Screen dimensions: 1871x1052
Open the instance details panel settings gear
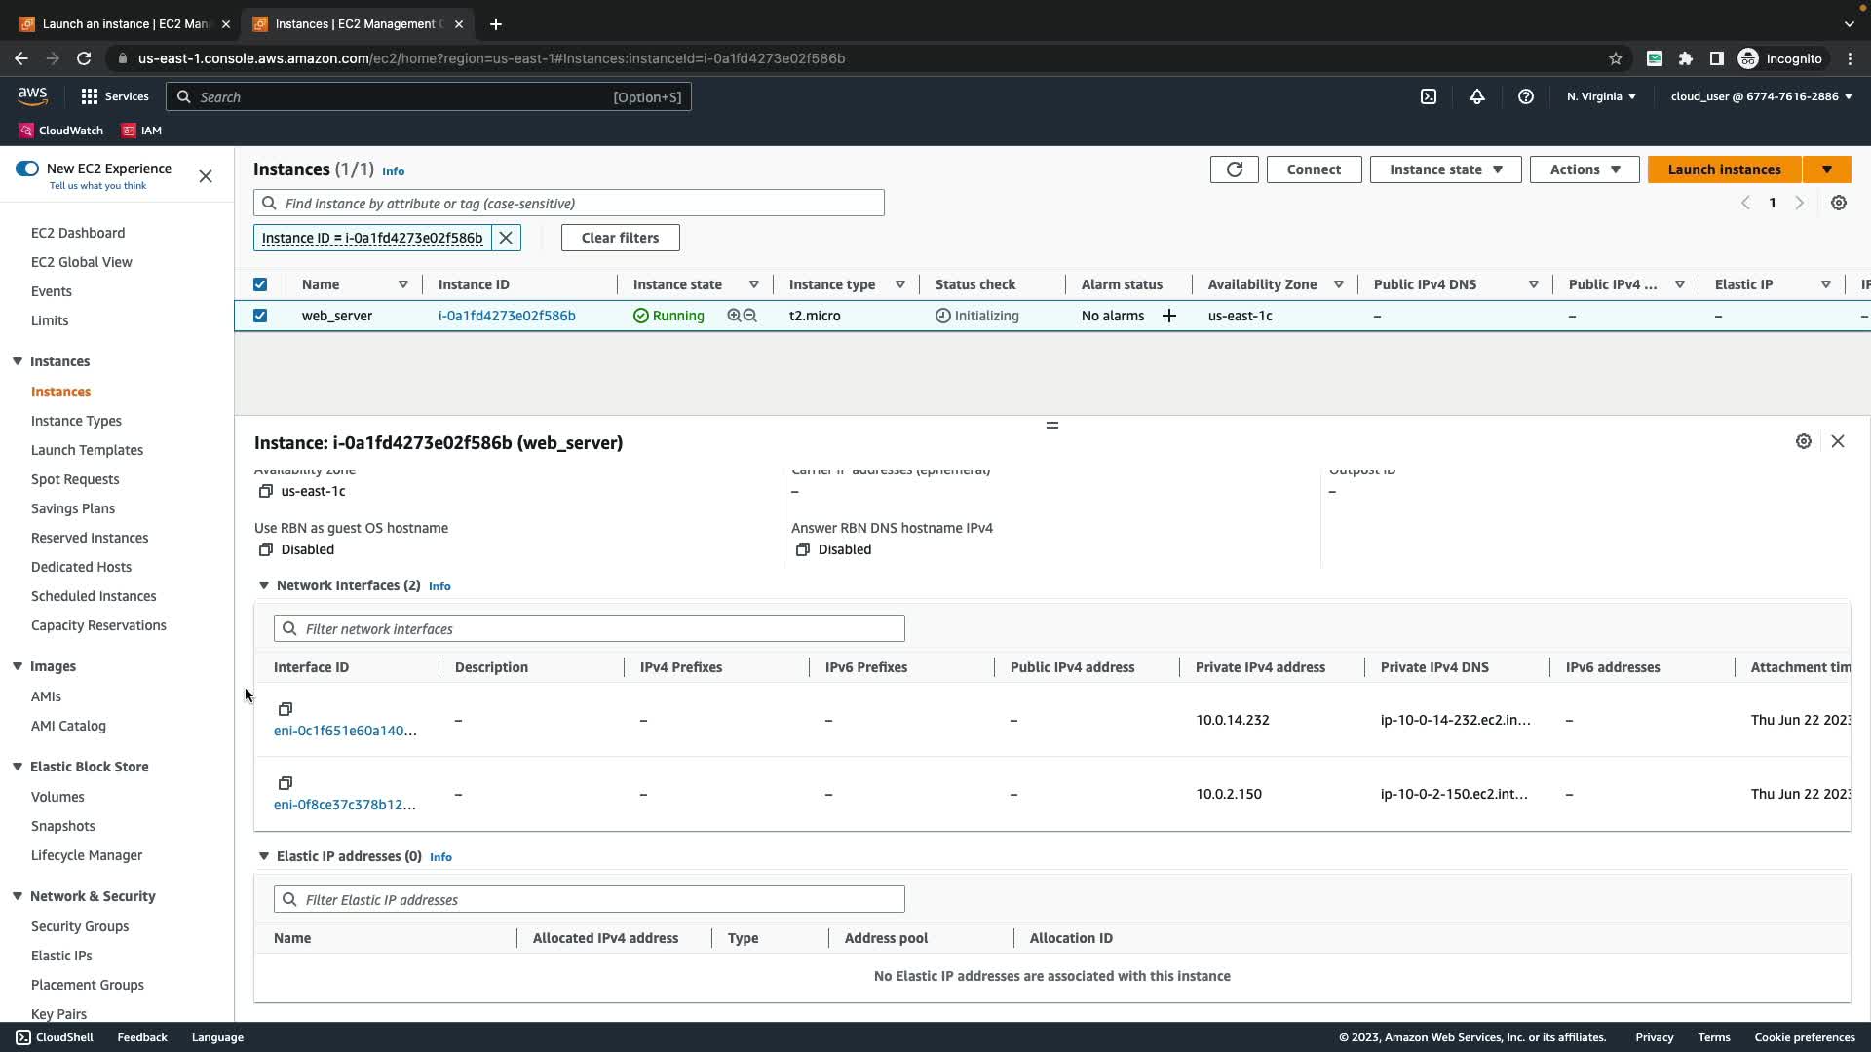1803,441
